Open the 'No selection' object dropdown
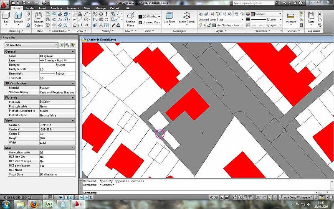Image resolution: width=334 pixels, height=209 pixels. (31, 45)
